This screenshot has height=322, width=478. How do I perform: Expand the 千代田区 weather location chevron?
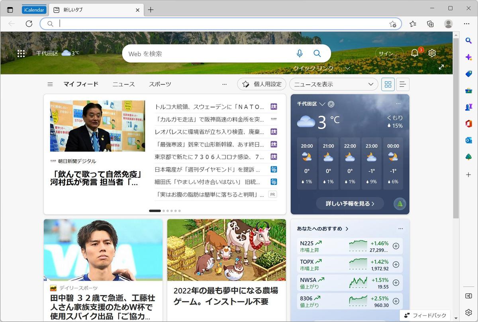coord(322,104)
